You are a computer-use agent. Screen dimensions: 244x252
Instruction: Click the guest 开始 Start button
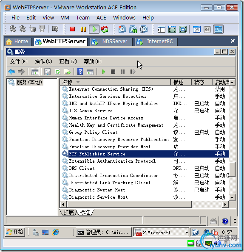pyautogui.click(x=15, y=232)
